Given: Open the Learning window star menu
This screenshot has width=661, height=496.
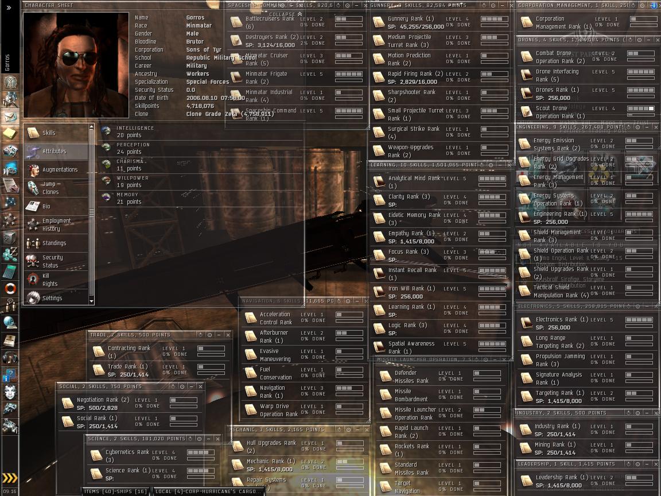Looking at the screenshot, I should coord(481,165).
